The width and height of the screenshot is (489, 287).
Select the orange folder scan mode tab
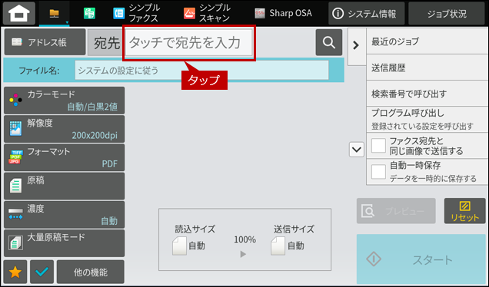pyautogui.click(x=55, y=13)
